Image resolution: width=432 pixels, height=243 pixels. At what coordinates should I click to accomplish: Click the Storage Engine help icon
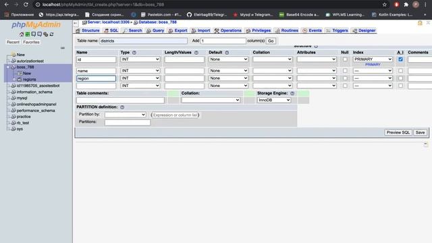[292, 93]
